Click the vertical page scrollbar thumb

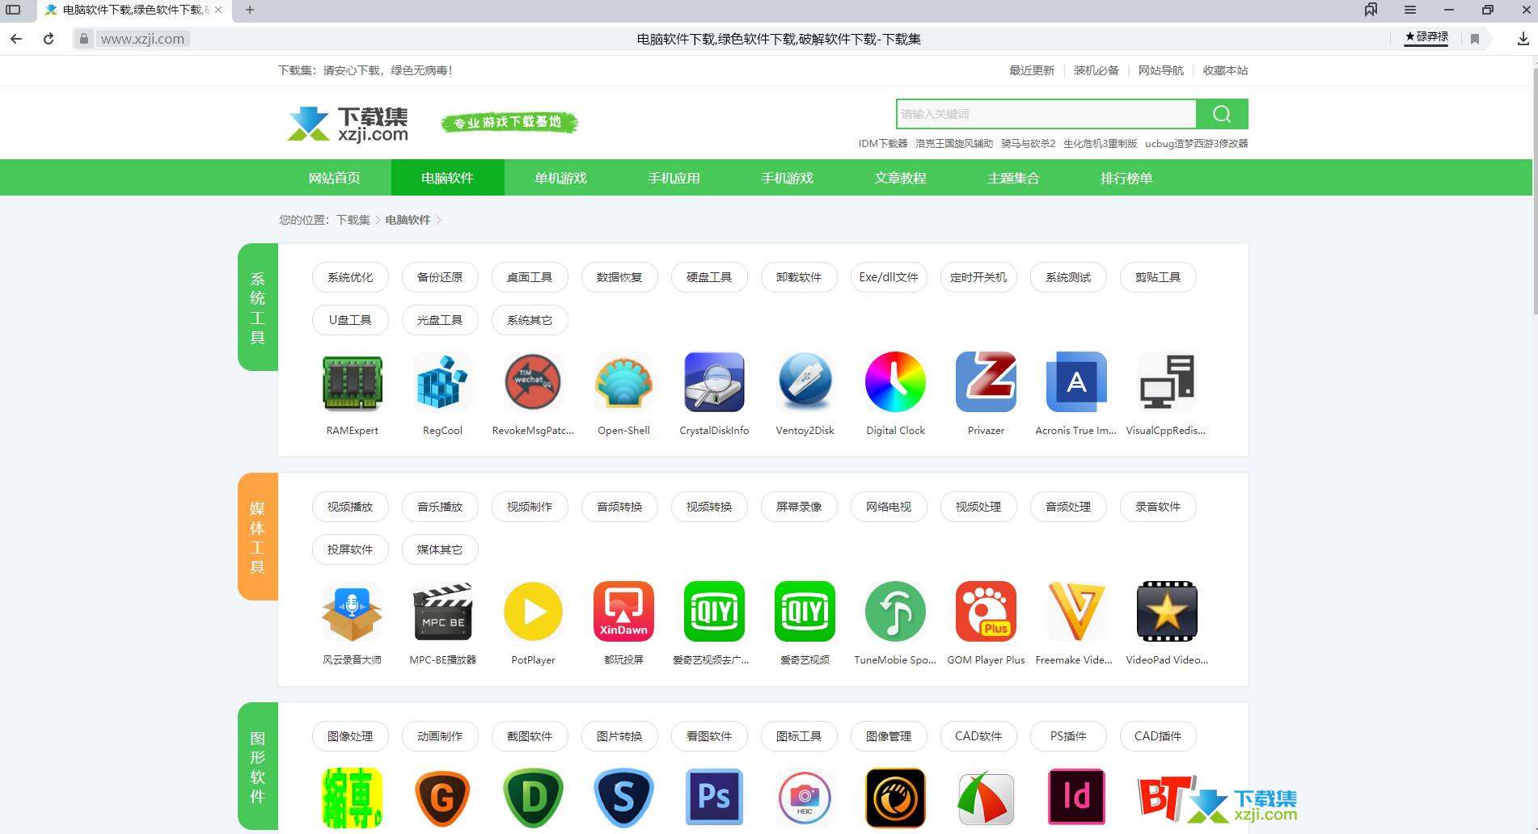coord(1534,194)
